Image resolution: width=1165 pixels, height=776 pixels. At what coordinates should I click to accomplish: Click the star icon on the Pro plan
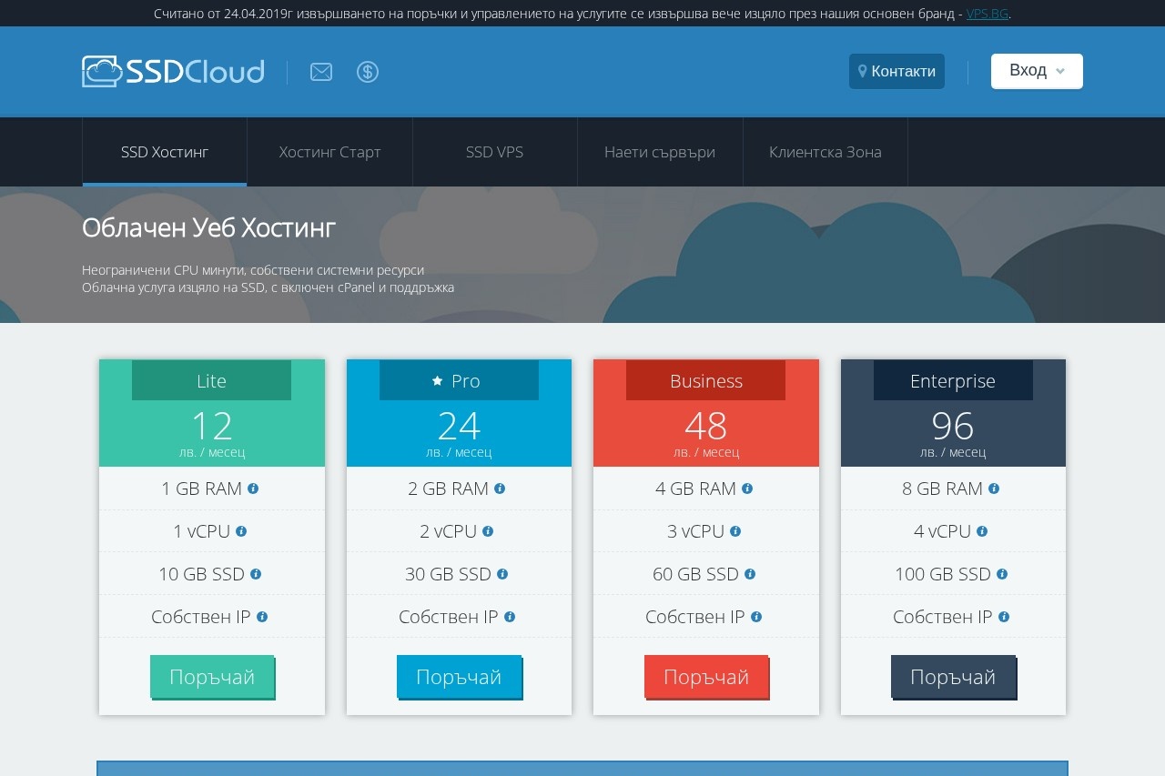(437, 381)
